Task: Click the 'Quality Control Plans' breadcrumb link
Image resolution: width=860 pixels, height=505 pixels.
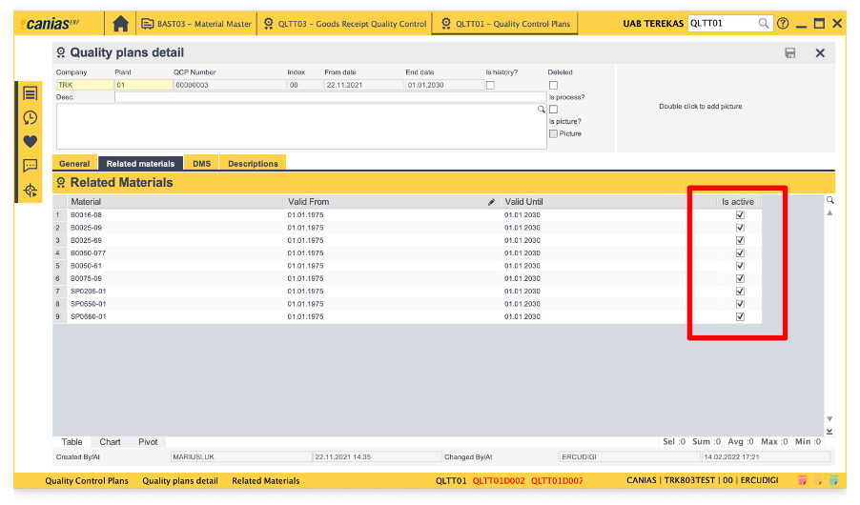Action: pos(87,481)
